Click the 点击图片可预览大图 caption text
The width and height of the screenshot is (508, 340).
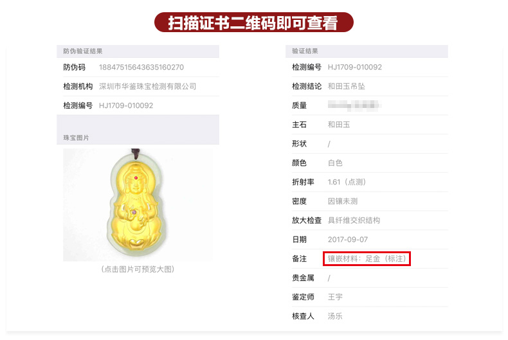coord(138,269)
